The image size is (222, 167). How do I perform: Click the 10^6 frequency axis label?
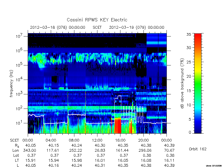20,50
